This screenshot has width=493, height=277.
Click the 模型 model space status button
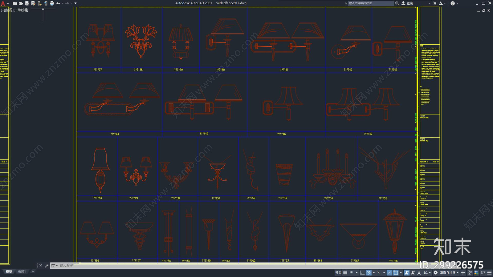(x=338, y=272)
